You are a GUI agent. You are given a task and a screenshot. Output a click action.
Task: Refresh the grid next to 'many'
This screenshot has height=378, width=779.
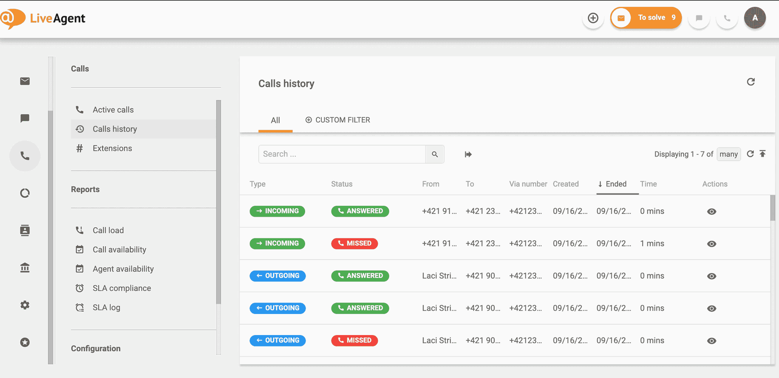[x=750, y=154]
